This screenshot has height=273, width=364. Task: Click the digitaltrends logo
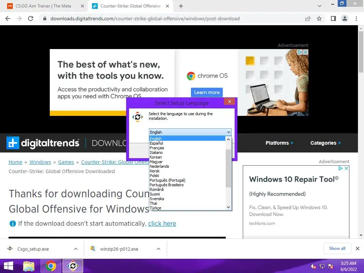pyautogui.click(x=43, y=143)
